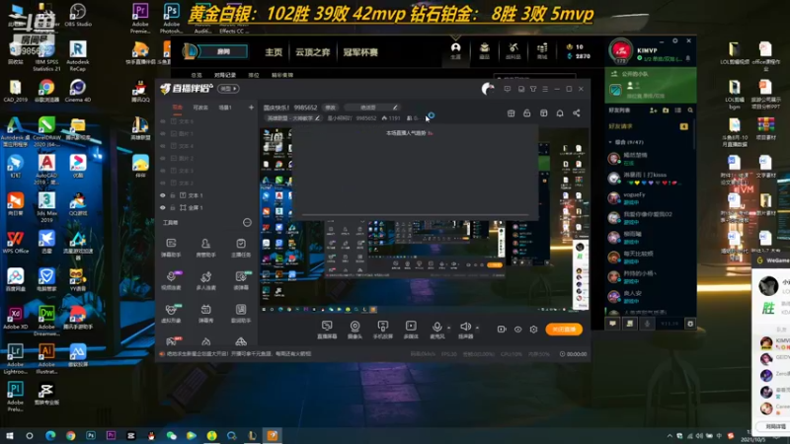790x444 pixels.
Task: Show the hidden 图片 1 layer
Action: (x=163, y=134)
